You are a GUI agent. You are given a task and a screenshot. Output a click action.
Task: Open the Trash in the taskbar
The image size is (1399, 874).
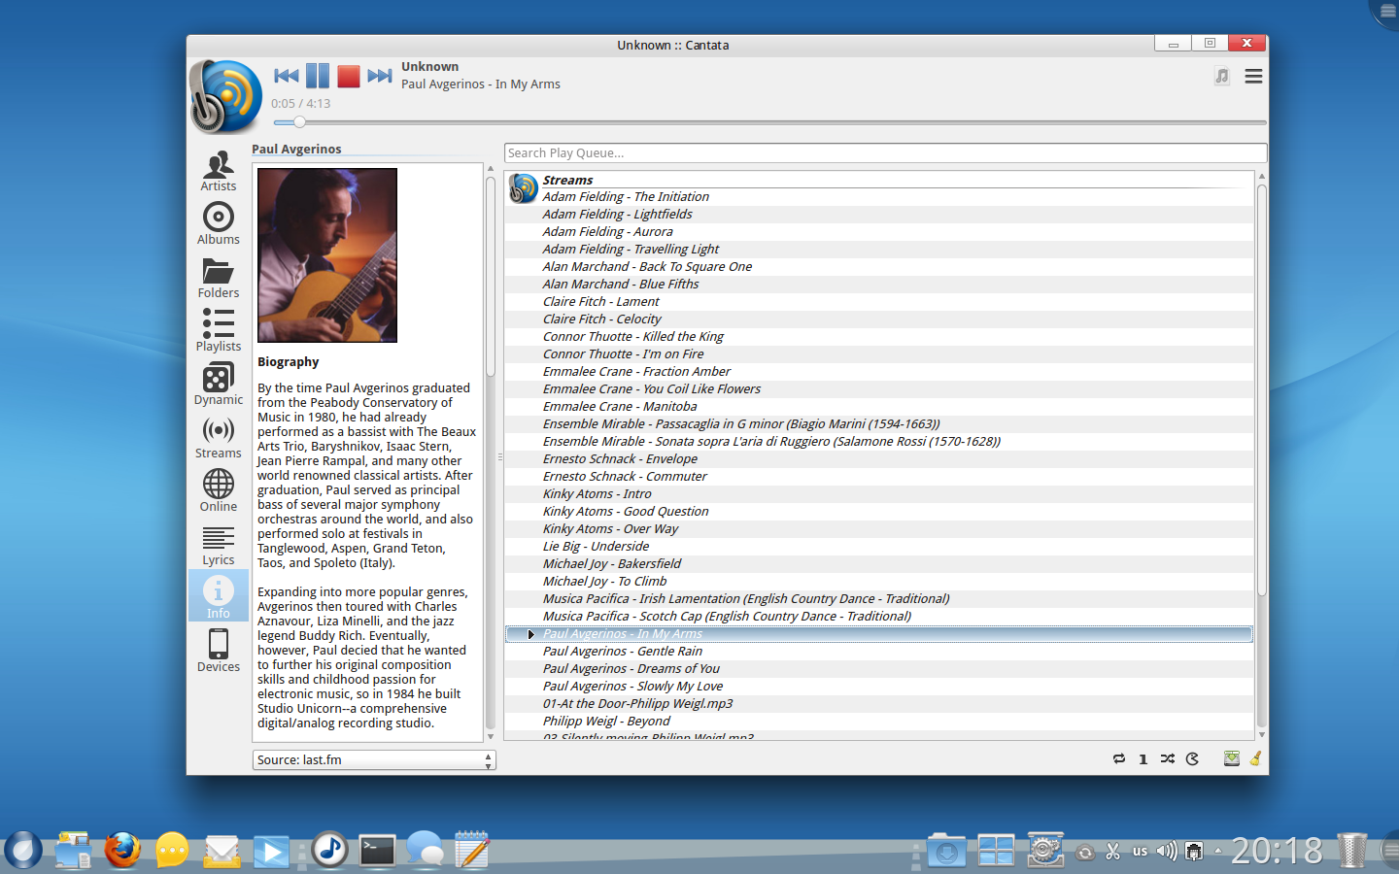1351,850
